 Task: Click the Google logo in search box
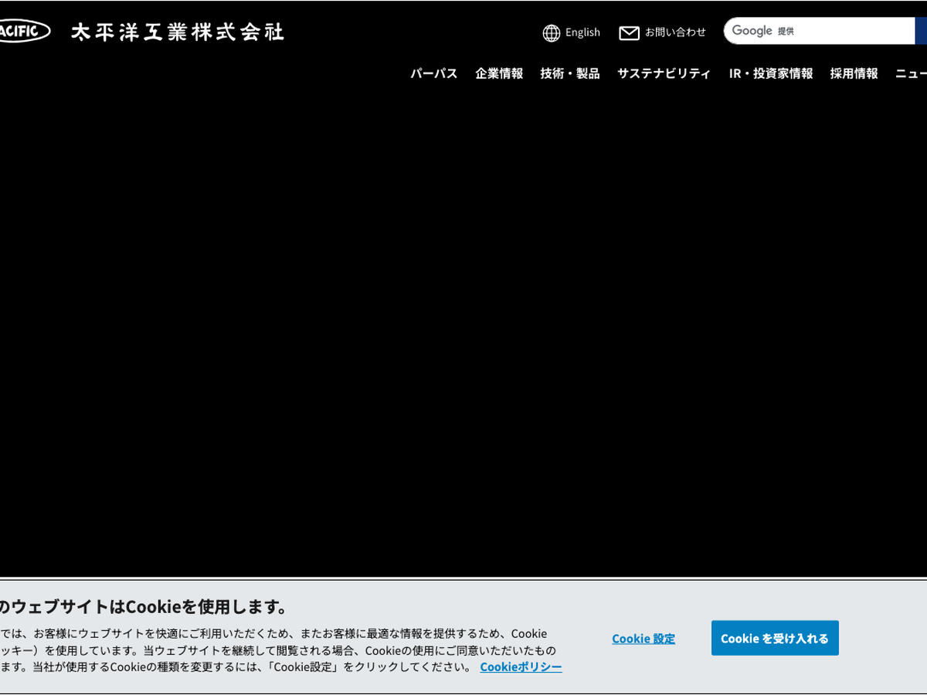coord(752,31)
